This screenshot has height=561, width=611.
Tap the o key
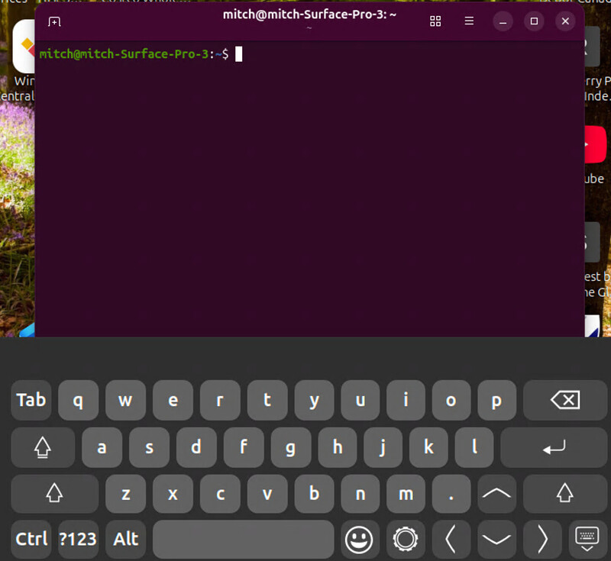click(451, 400)
